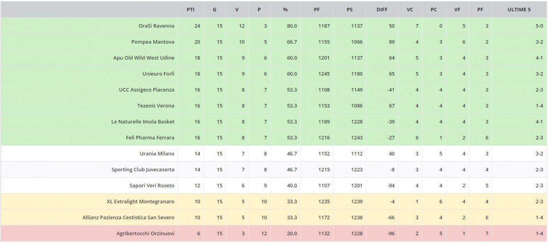Click Apu Old Wild West Udine

(143, 58)
